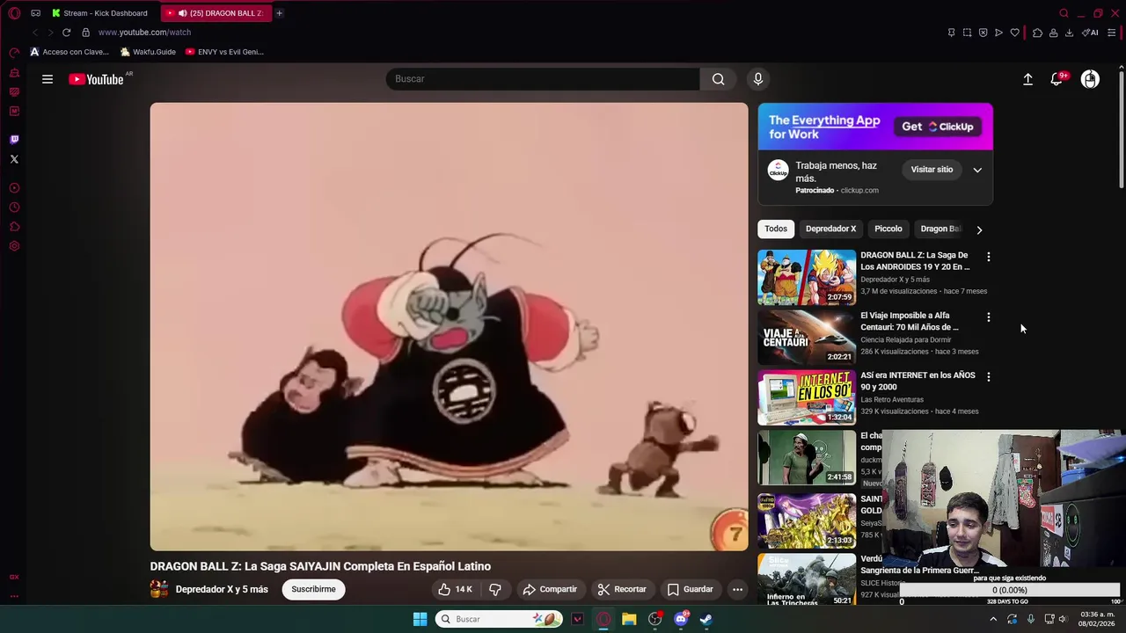
Task: Open options for Alfa Centauri video
Action: (988, 316)
